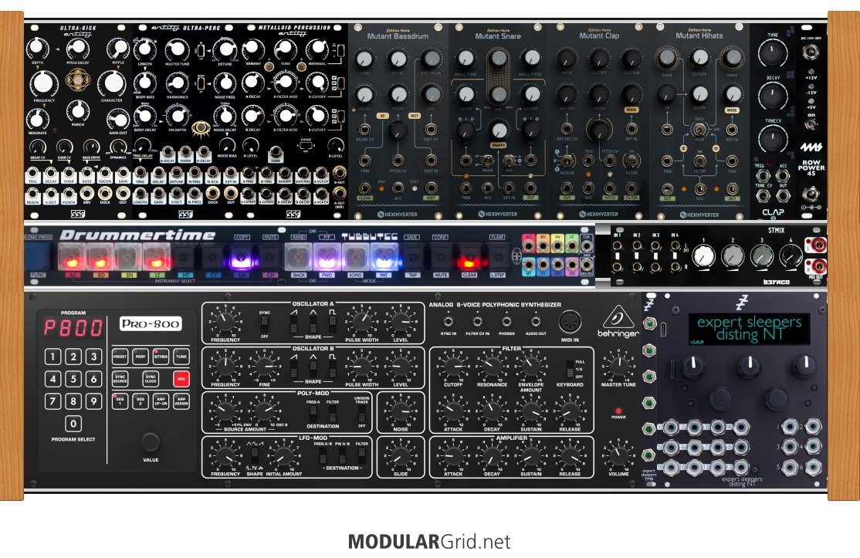Click the FILTER CV IN jack on Pro-800
This screenshot has height=558, width=860.
coord(478,322)
